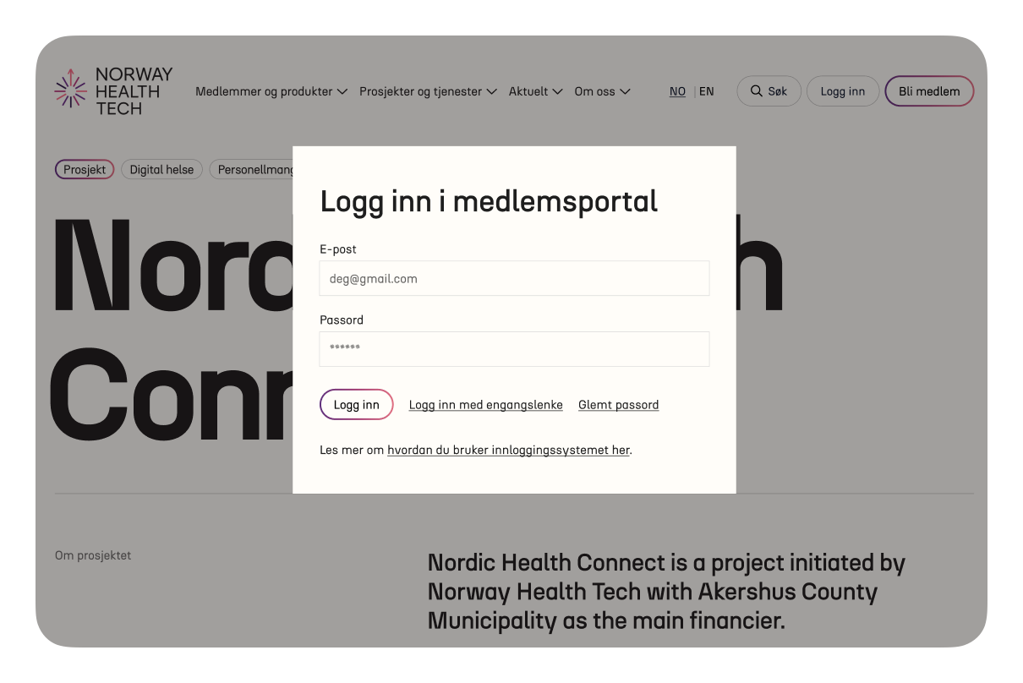Image resolution: width=1023 pixels, height=683 pixels.
Task: Submit the Logg inn dialog button
Action: click(356, 405)
